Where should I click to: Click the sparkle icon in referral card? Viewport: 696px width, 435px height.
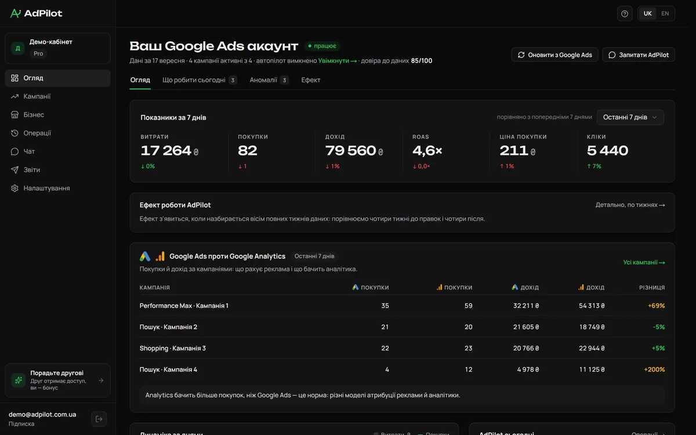19,380
